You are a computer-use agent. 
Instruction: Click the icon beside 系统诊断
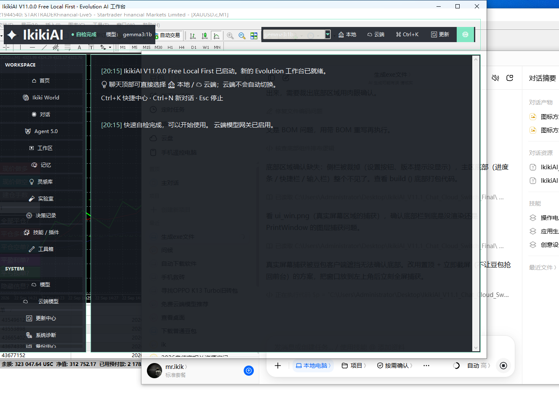coord(29,335)
